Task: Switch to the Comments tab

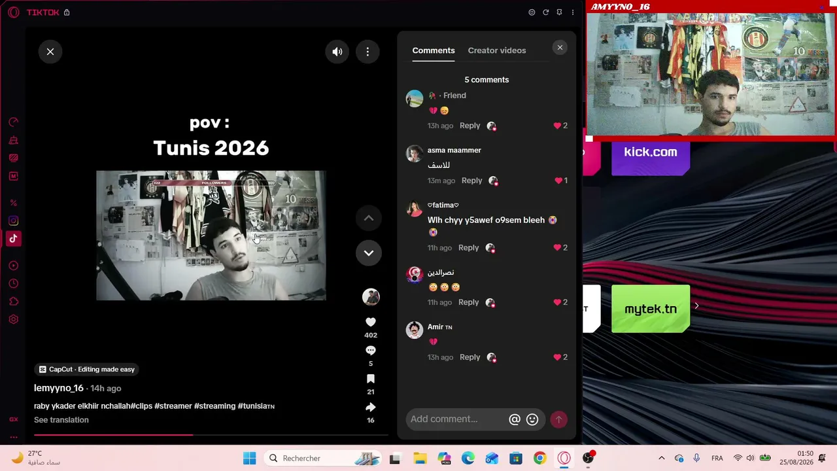Action: (434, 50)
